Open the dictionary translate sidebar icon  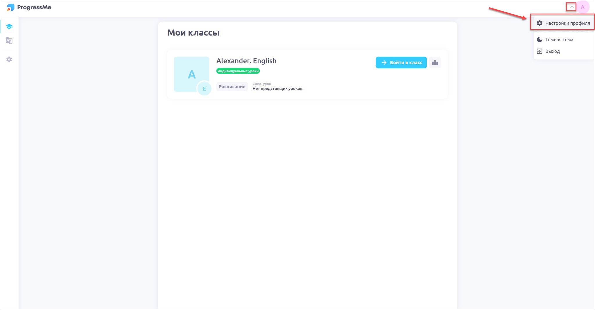(9, 41)
